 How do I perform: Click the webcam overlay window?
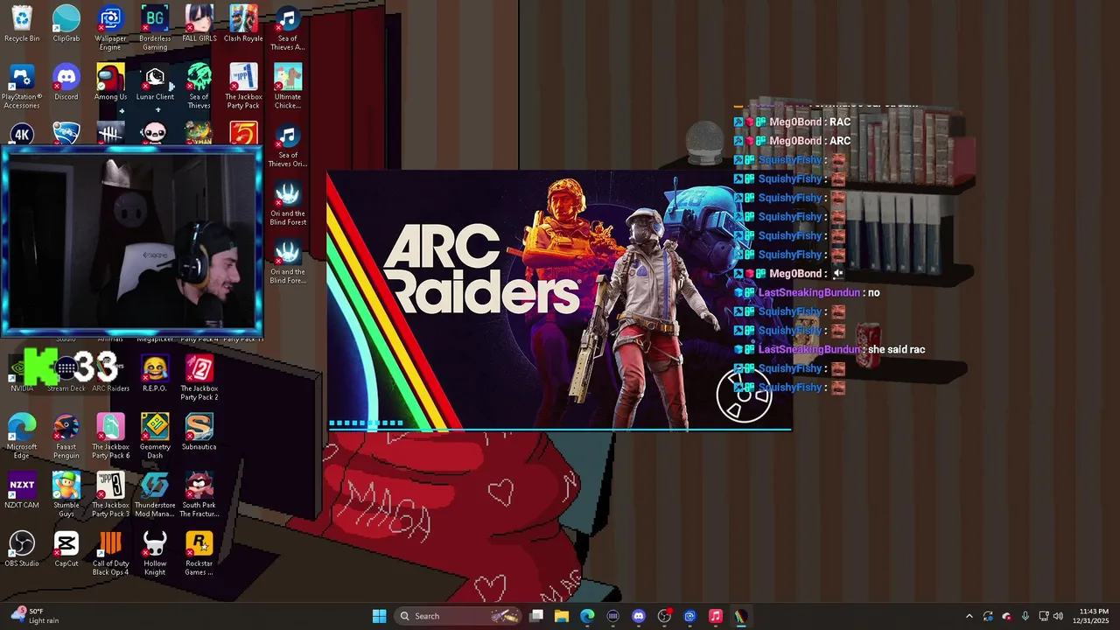(131, 241)
